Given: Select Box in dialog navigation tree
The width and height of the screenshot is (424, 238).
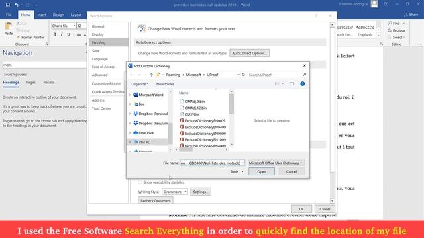Looking at the screenshot, I should coord(139,104).
